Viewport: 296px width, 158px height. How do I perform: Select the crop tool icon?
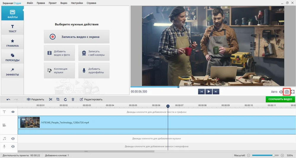(x=58, y=100)
